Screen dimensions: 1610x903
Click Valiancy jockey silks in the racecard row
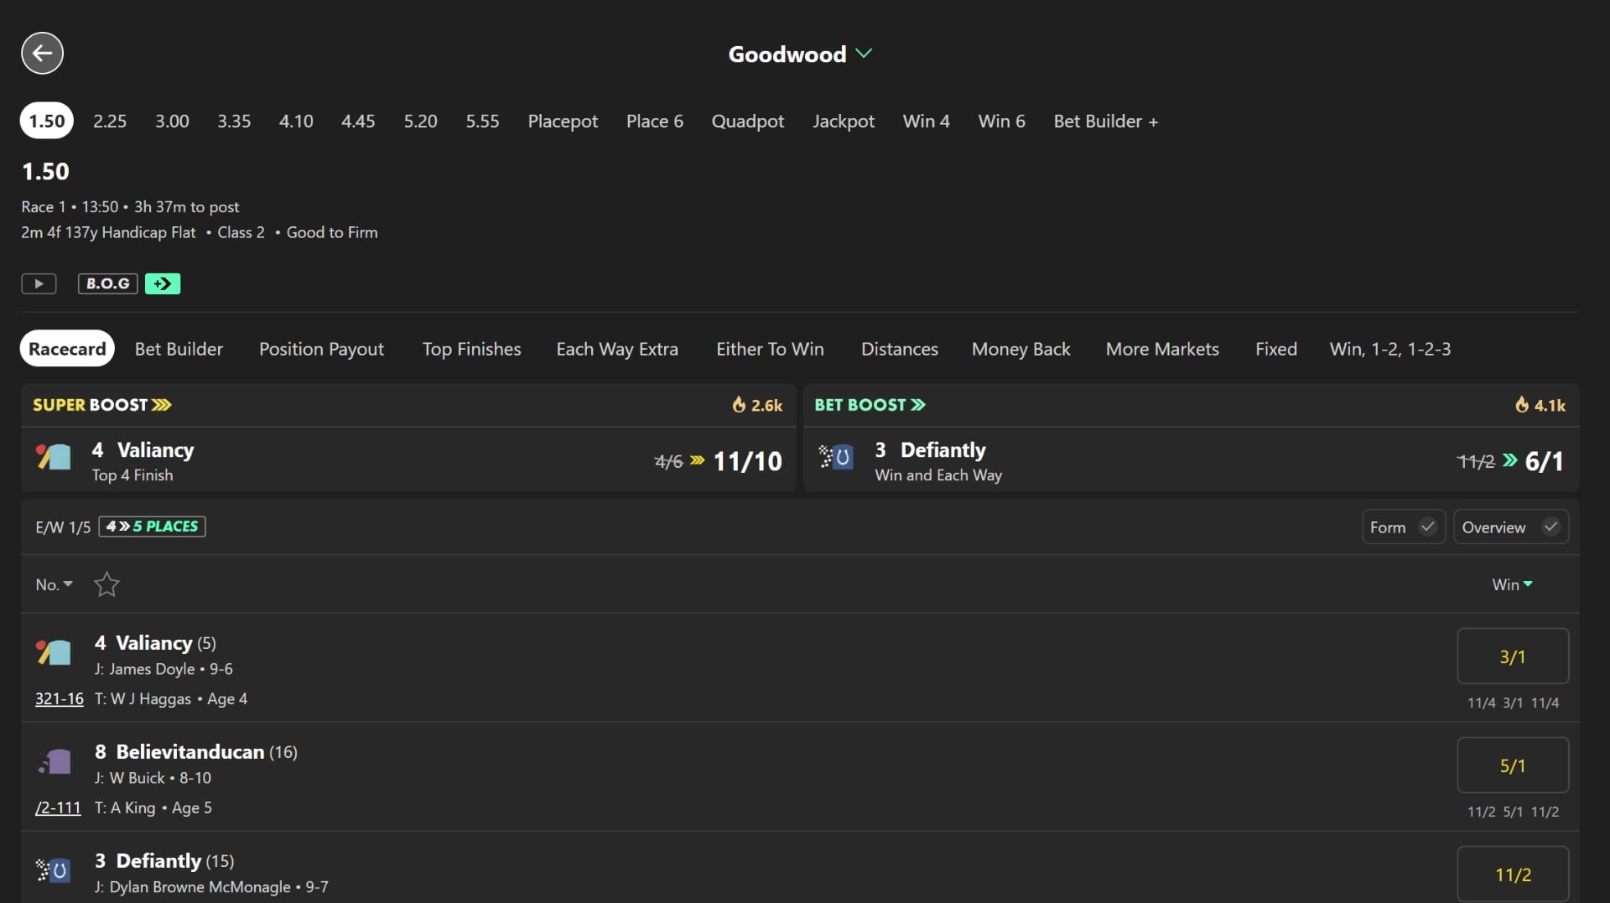pyautogui.click(x=54, y=651)
